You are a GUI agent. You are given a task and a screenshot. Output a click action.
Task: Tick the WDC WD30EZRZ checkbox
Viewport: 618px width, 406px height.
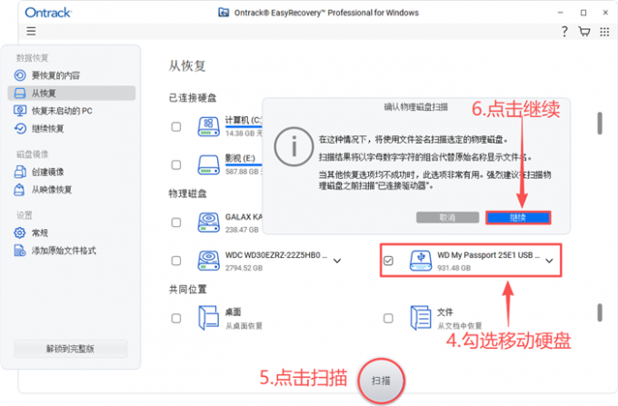(176, 261)
